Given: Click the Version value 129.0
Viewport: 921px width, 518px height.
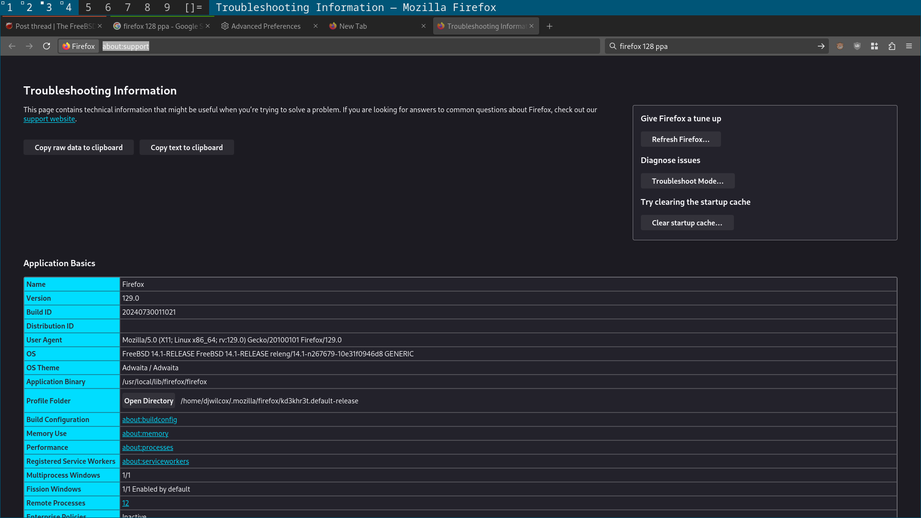Looking at the screenshot, I should tap(130, 298).
